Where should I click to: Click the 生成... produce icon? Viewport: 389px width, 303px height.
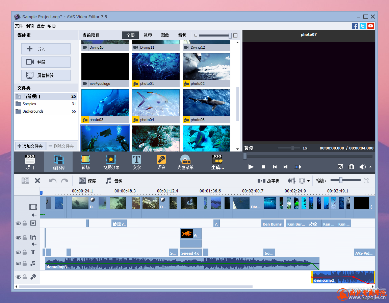217,162
